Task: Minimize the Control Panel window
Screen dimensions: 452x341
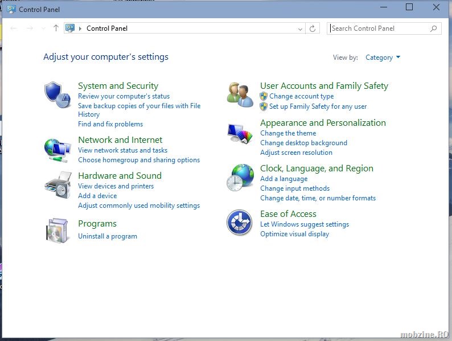Action: pyautogui.click(x=384, y=7)
